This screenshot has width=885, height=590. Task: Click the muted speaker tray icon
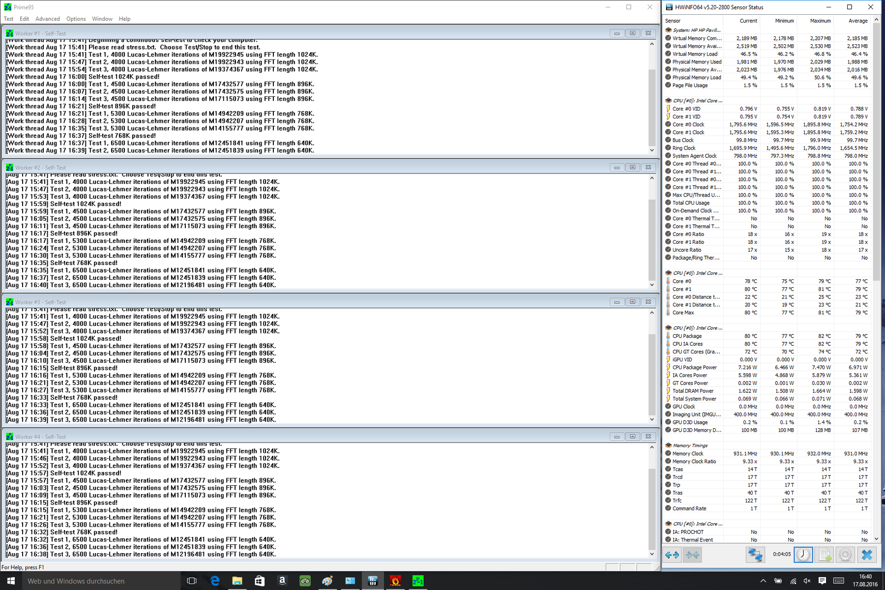(807, 581)
